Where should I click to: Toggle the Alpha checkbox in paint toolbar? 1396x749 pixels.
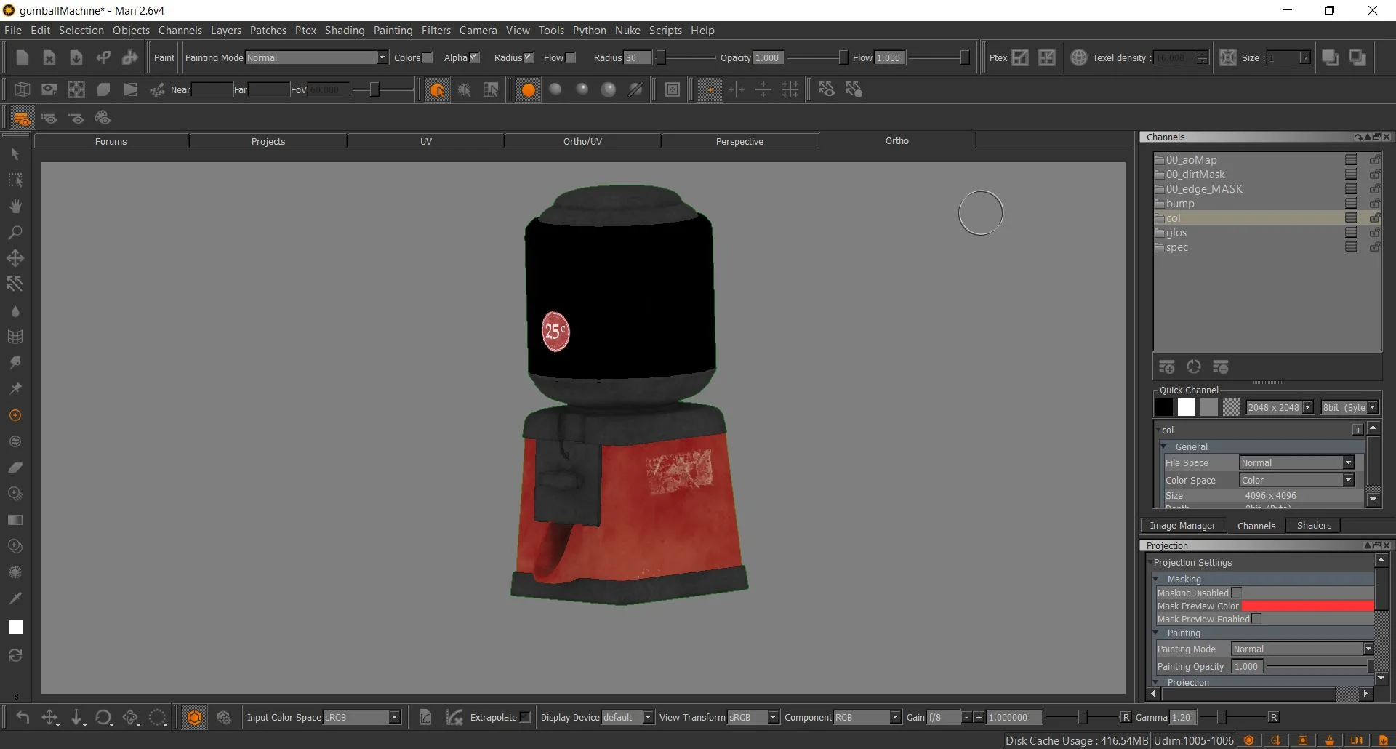tap(475, 58)
